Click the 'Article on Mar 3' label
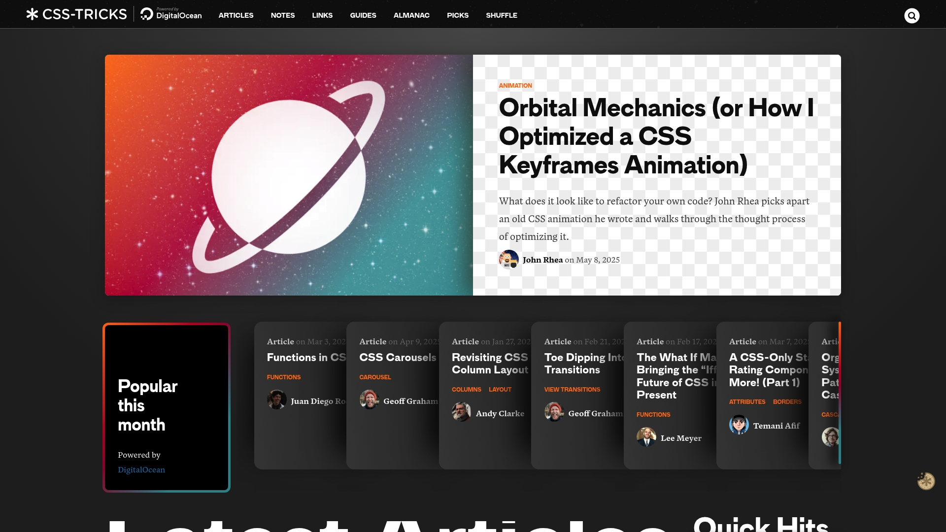The image size is (946, 532). click(306, 342)
